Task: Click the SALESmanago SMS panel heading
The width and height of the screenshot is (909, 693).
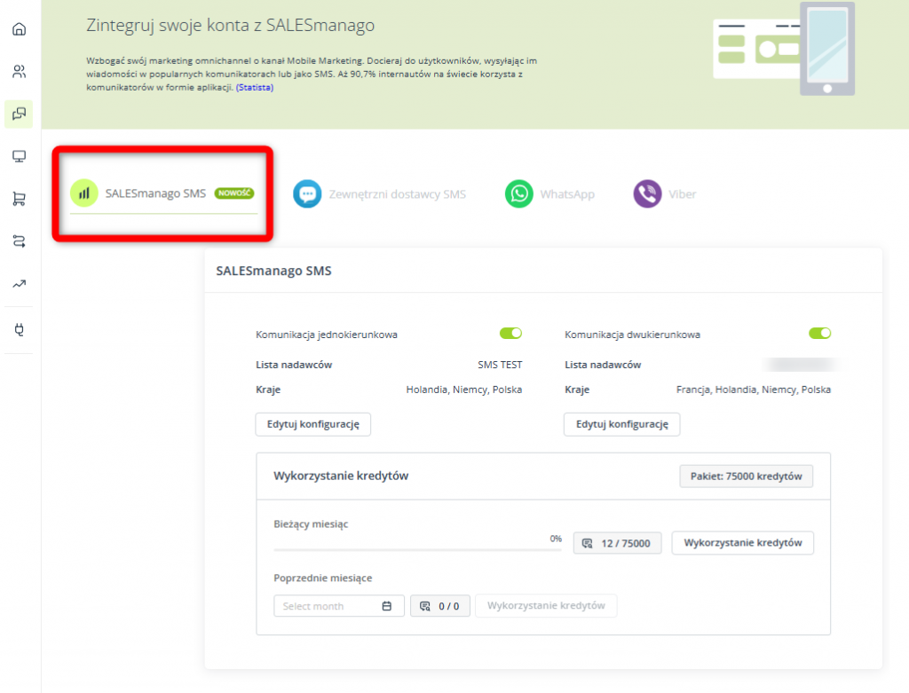Action: tap(273, 272)
